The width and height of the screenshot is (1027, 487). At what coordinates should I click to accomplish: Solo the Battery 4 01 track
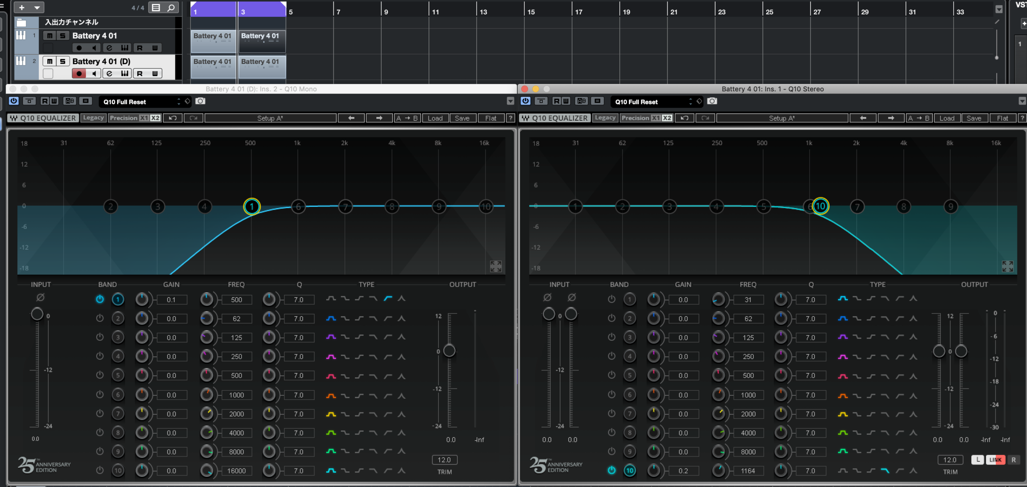click(x=63, y=36)
